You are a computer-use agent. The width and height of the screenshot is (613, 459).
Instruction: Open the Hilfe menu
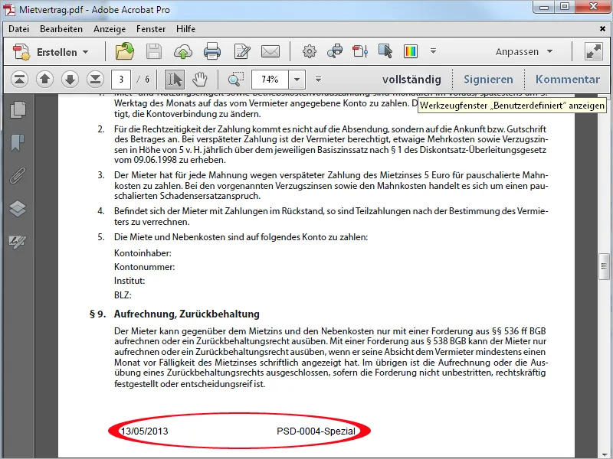tap(185, 29)
